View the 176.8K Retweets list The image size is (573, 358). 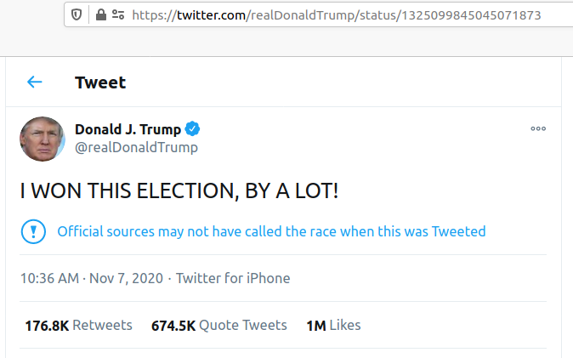tap(78, 326)
